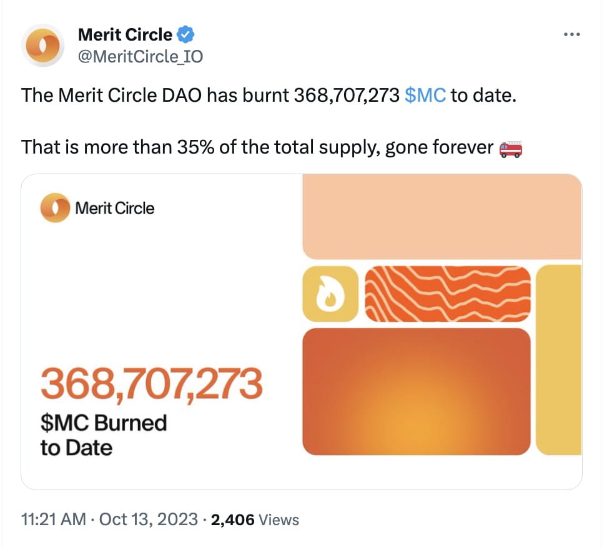Viewport: 602px width, 547px height.
Task: Click the Merit Circle profile avatar
Action: [x=44, y=45]
